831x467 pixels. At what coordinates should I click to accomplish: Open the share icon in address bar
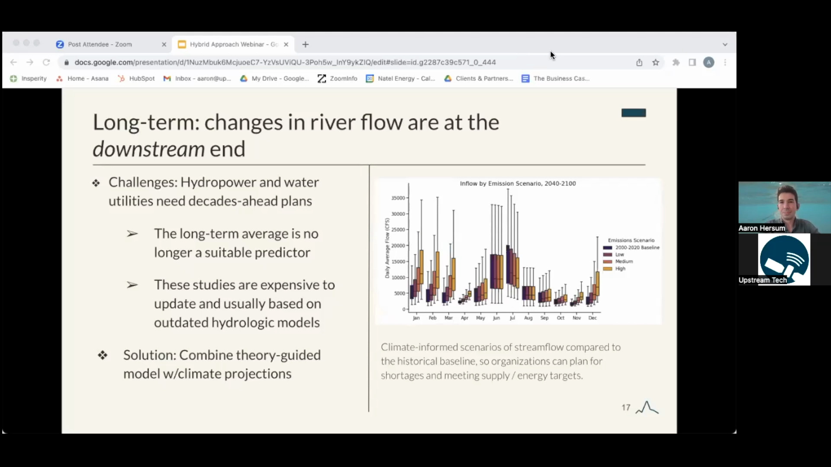639,62
